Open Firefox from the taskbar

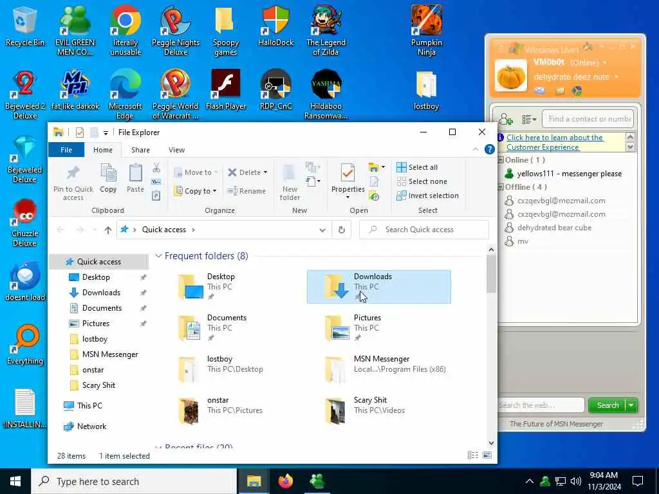pyautogui.click(x=285, y=481)
